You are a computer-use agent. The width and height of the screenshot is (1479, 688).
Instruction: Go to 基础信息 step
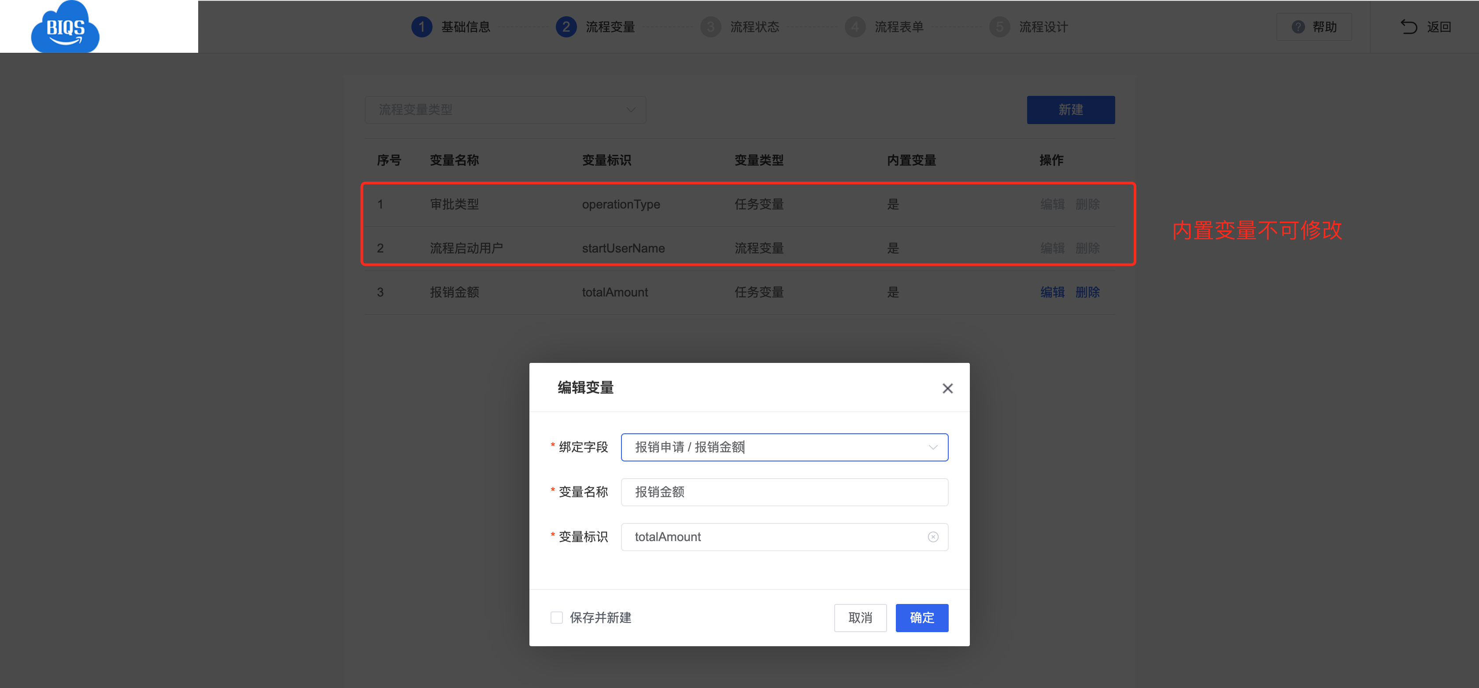point(466,27)
